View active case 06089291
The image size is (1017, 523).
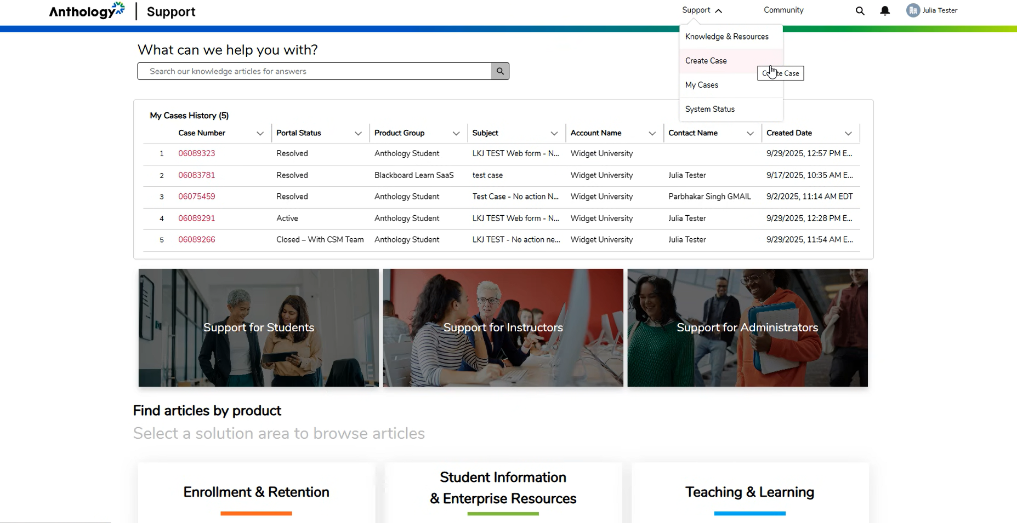tap(197, 219)
